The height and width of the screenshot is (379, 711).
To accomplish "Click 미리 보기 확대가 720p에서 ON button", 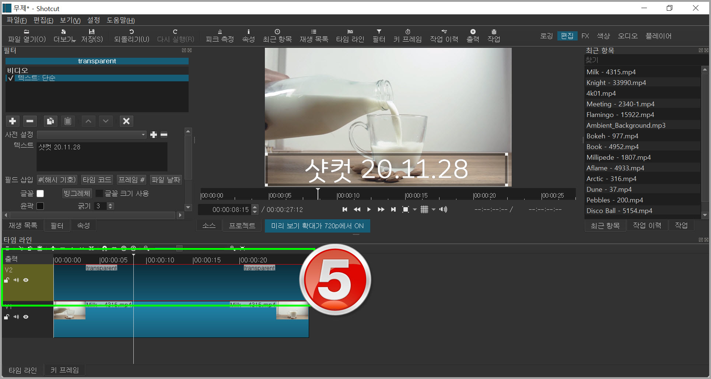I will [x=317, y=226].
